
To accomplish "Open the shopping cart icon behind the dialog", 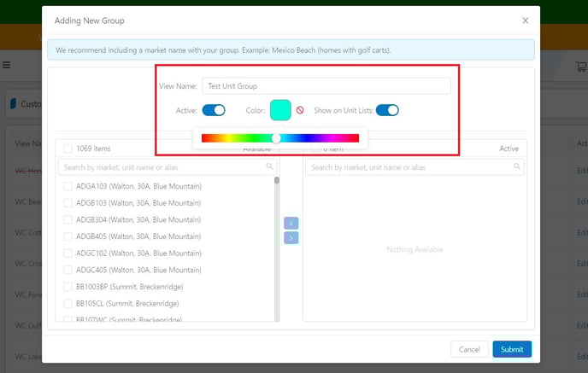I will (x=581, y=67).
